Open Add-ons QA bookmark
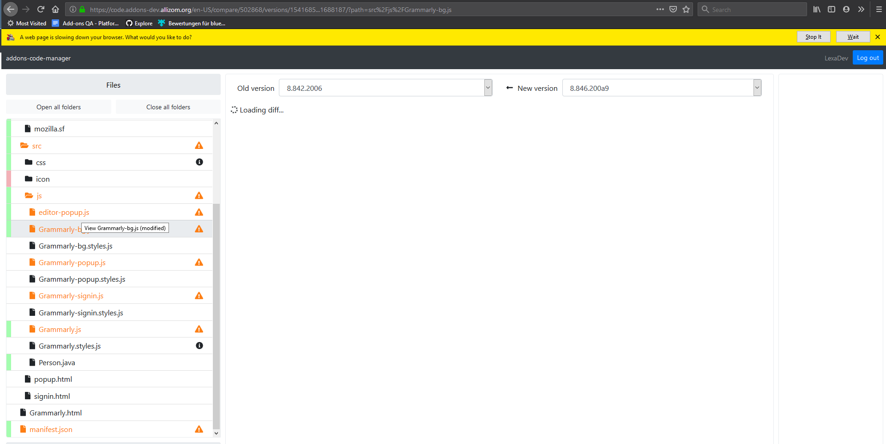 pyautogui.click(x=85, y=23)
